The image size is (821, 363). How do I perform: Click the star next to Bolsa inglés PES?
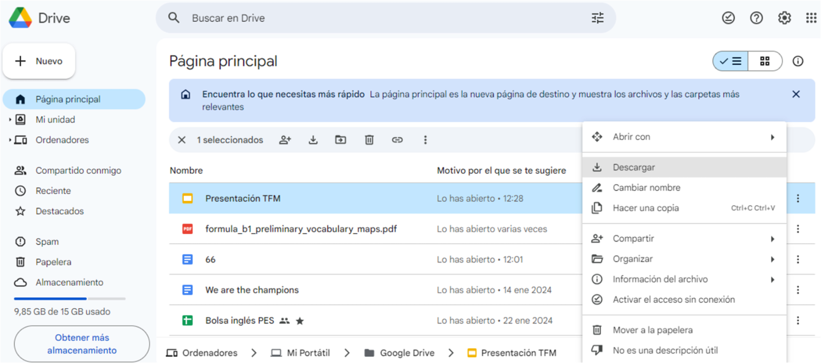pos(300,321)
